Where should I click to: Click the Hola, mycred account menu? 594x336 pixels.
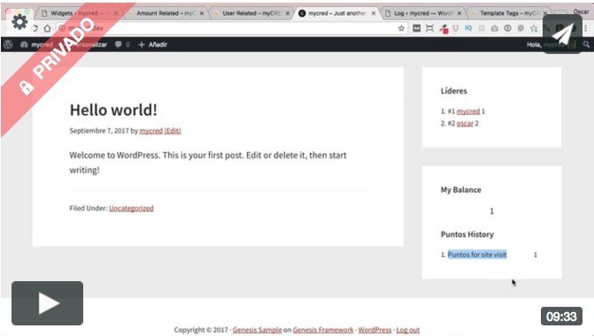[552, 44]
